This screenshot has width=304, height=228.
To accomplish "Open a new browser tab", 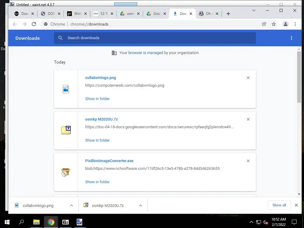I will click(x=228, y=14).
